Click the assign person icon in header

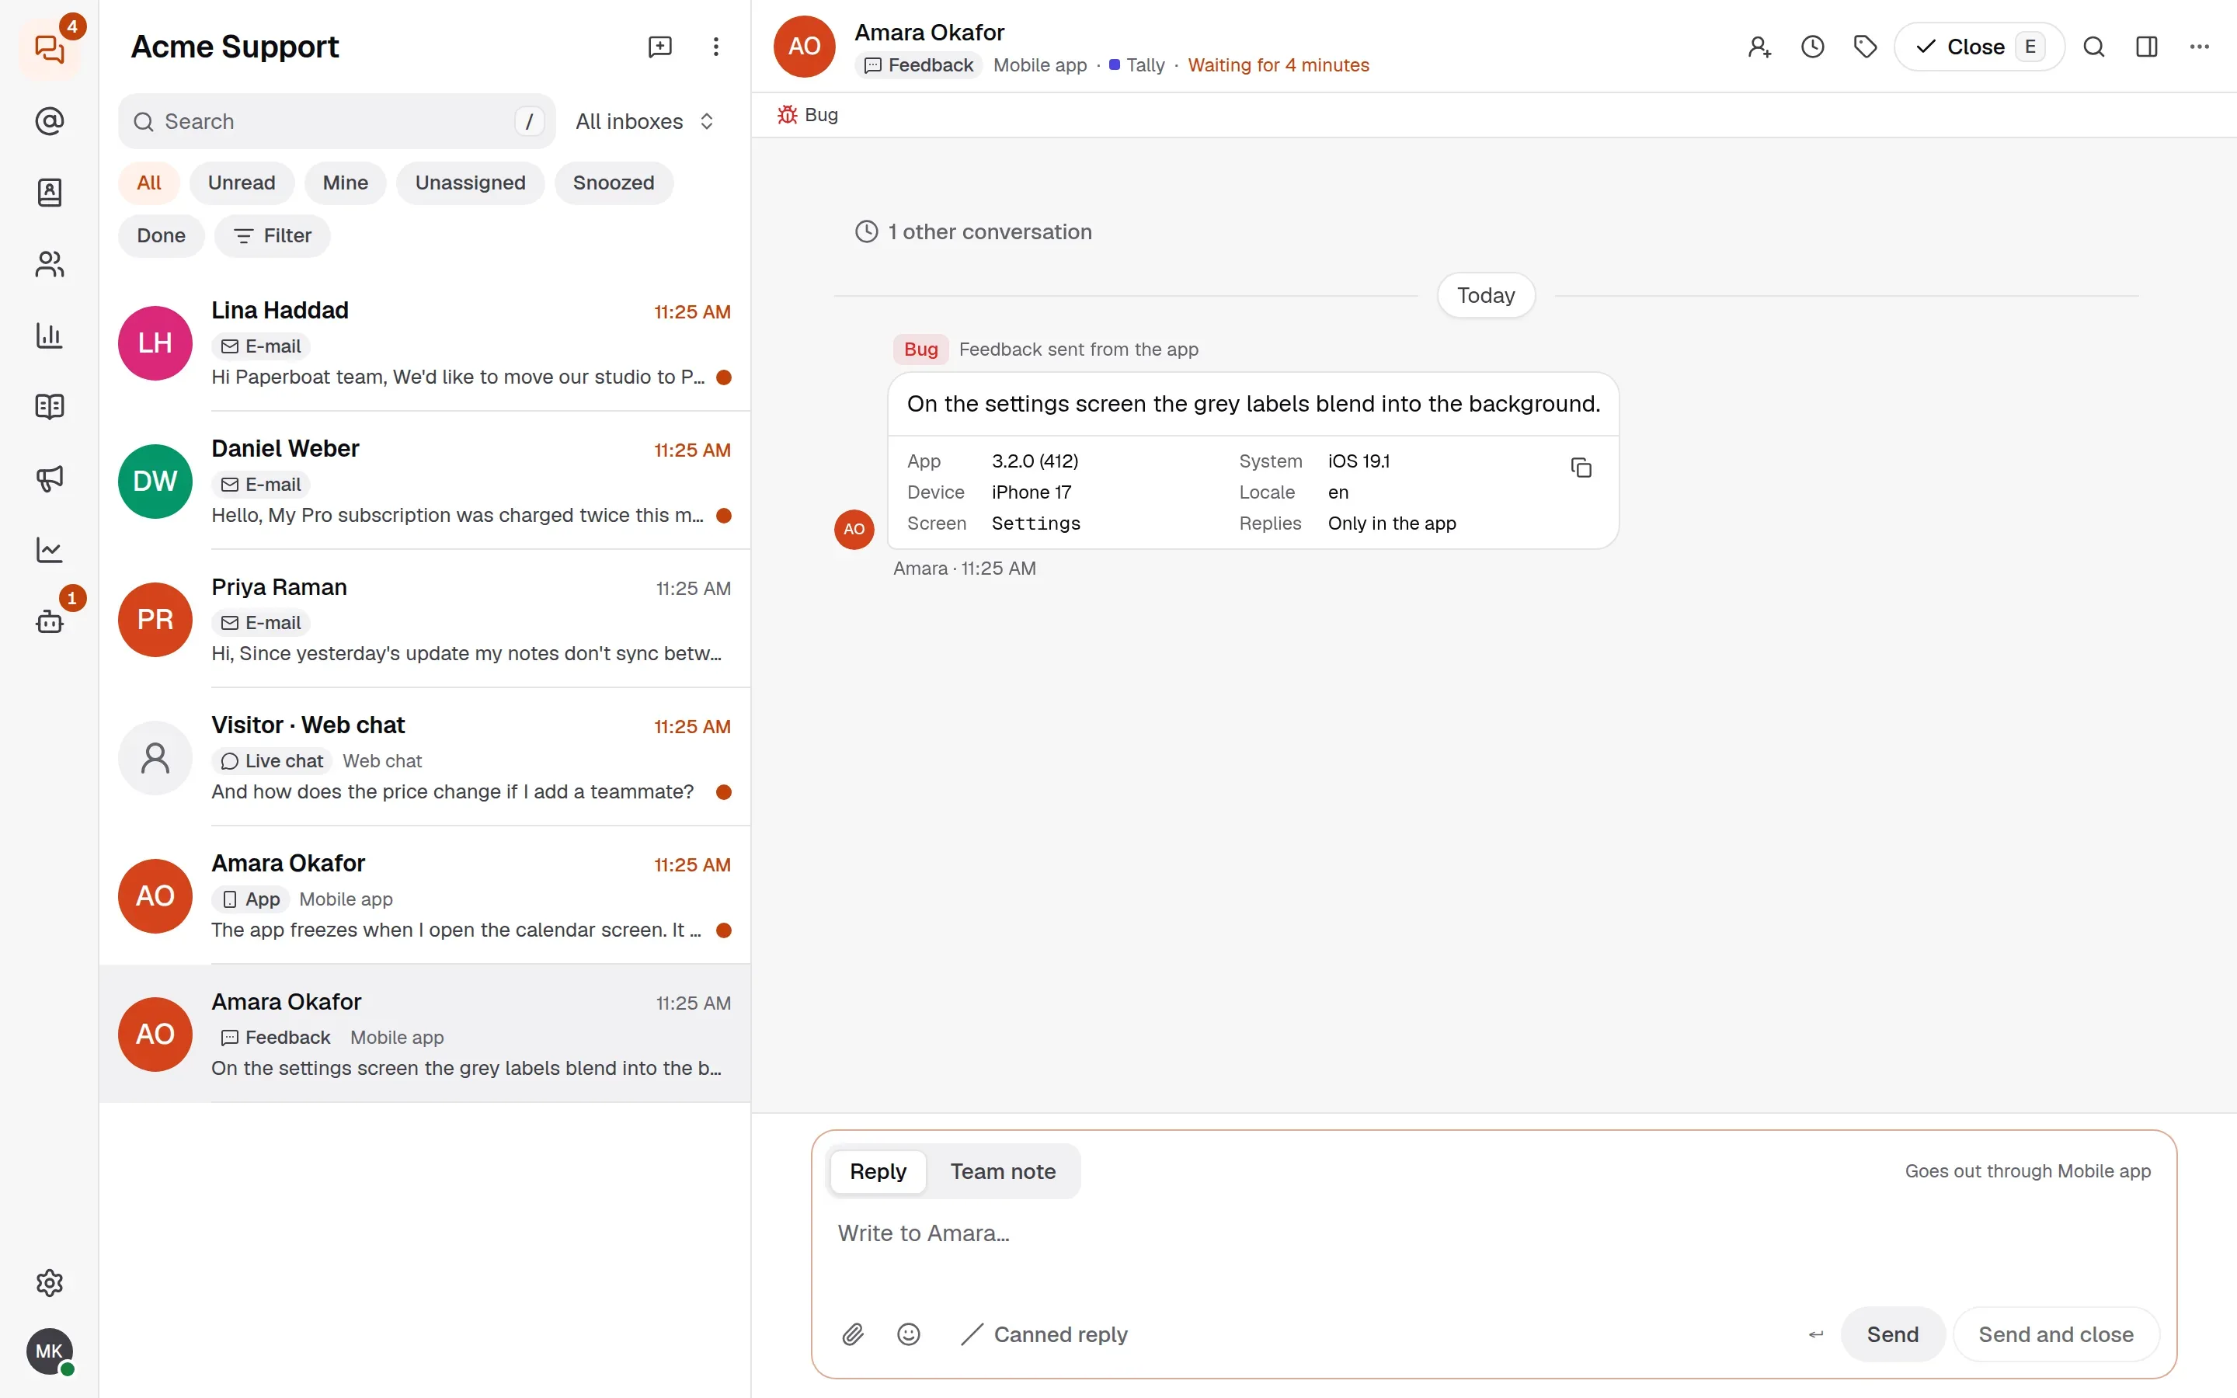pos(1759,47)
